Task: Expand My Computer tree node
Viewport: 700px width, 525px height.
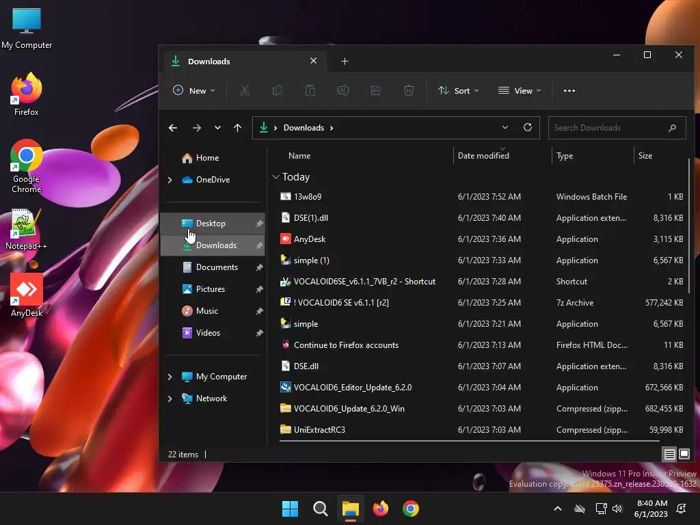Action: tap(170, 377)
